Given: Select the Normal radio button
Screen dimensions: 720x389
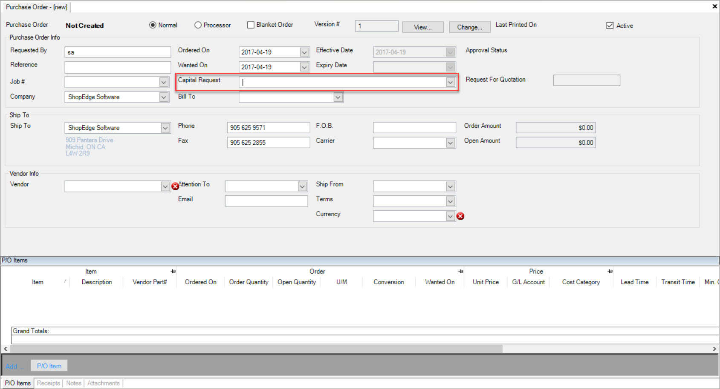Looking at the screenshot, I should 153,25.
